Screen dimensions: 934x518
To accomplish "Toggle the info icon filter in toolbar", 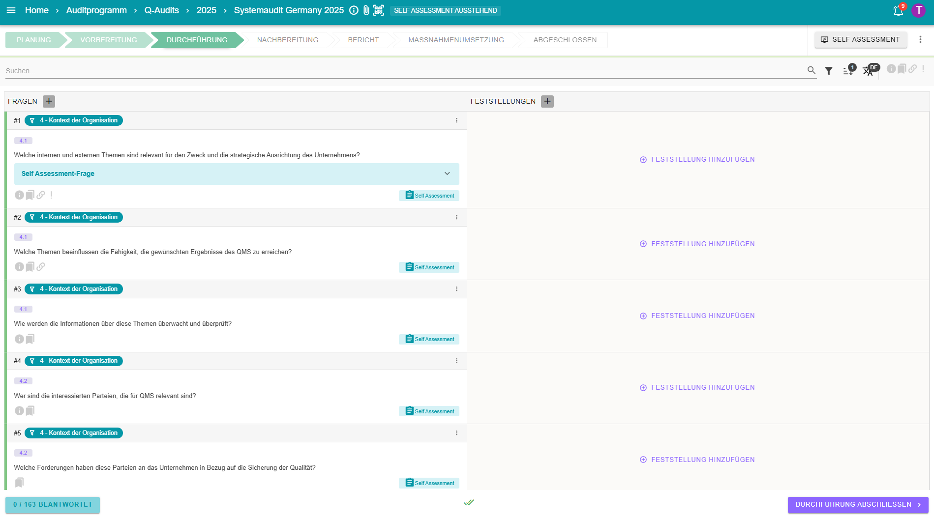I will [x=891, y=69].
